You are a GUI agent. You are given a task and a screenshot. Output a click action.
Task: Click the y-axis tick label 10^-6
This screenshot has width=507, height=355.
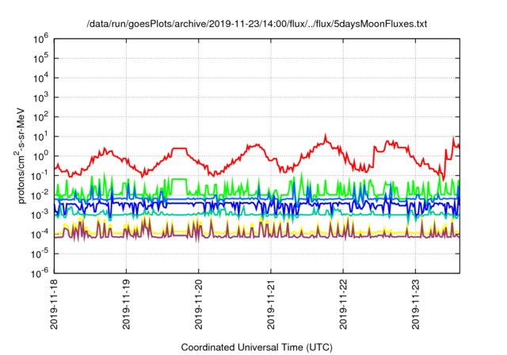[x=40, y=273]
